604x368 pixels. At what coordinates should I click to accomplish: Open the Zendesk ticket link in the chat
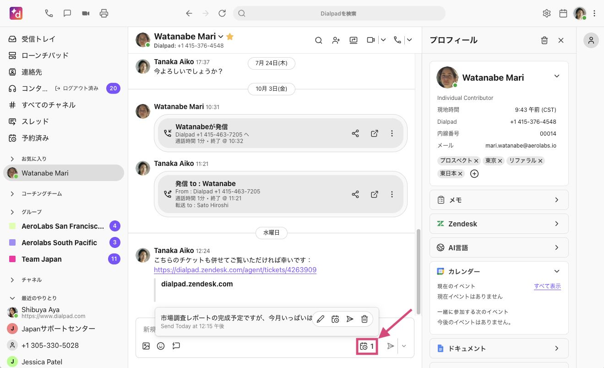pos(235,270)
